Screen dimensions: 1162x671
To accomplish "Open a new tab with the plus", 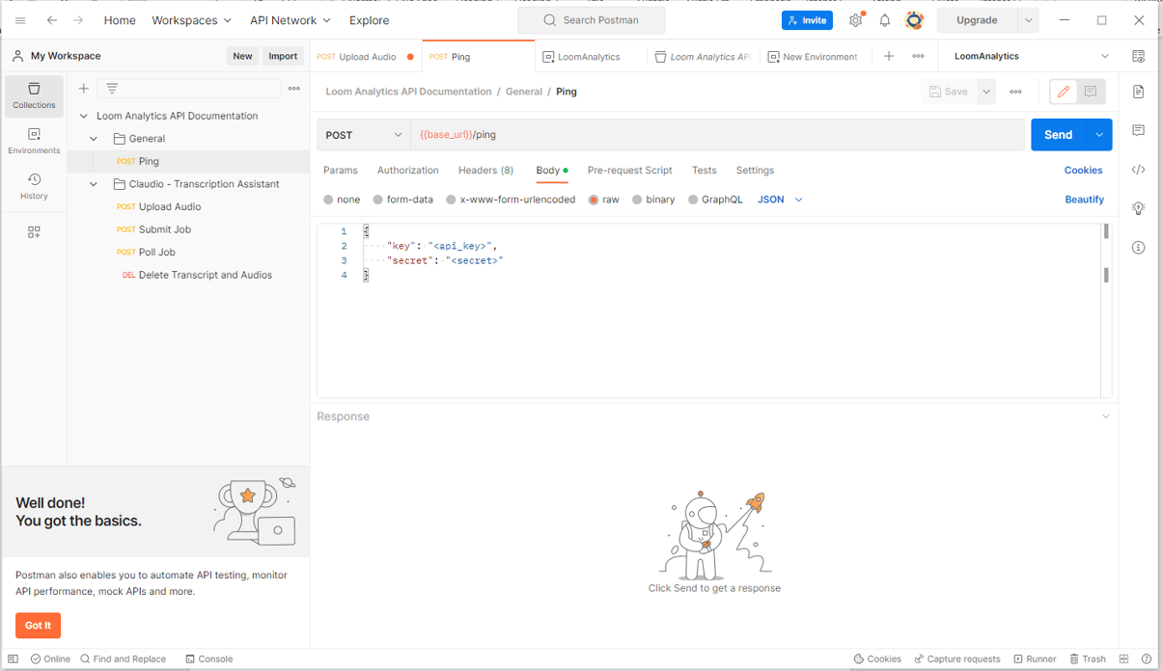I will pyautogui.click(x=889, y=56).
